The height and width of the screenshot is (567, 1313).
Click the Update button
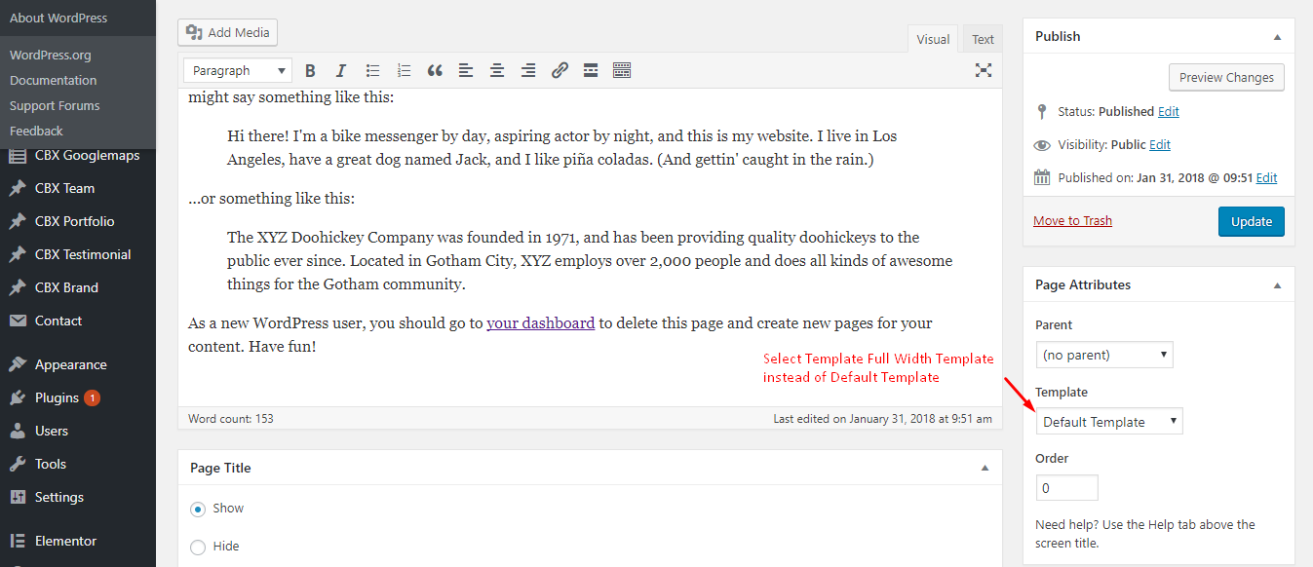coord(1252,221)
